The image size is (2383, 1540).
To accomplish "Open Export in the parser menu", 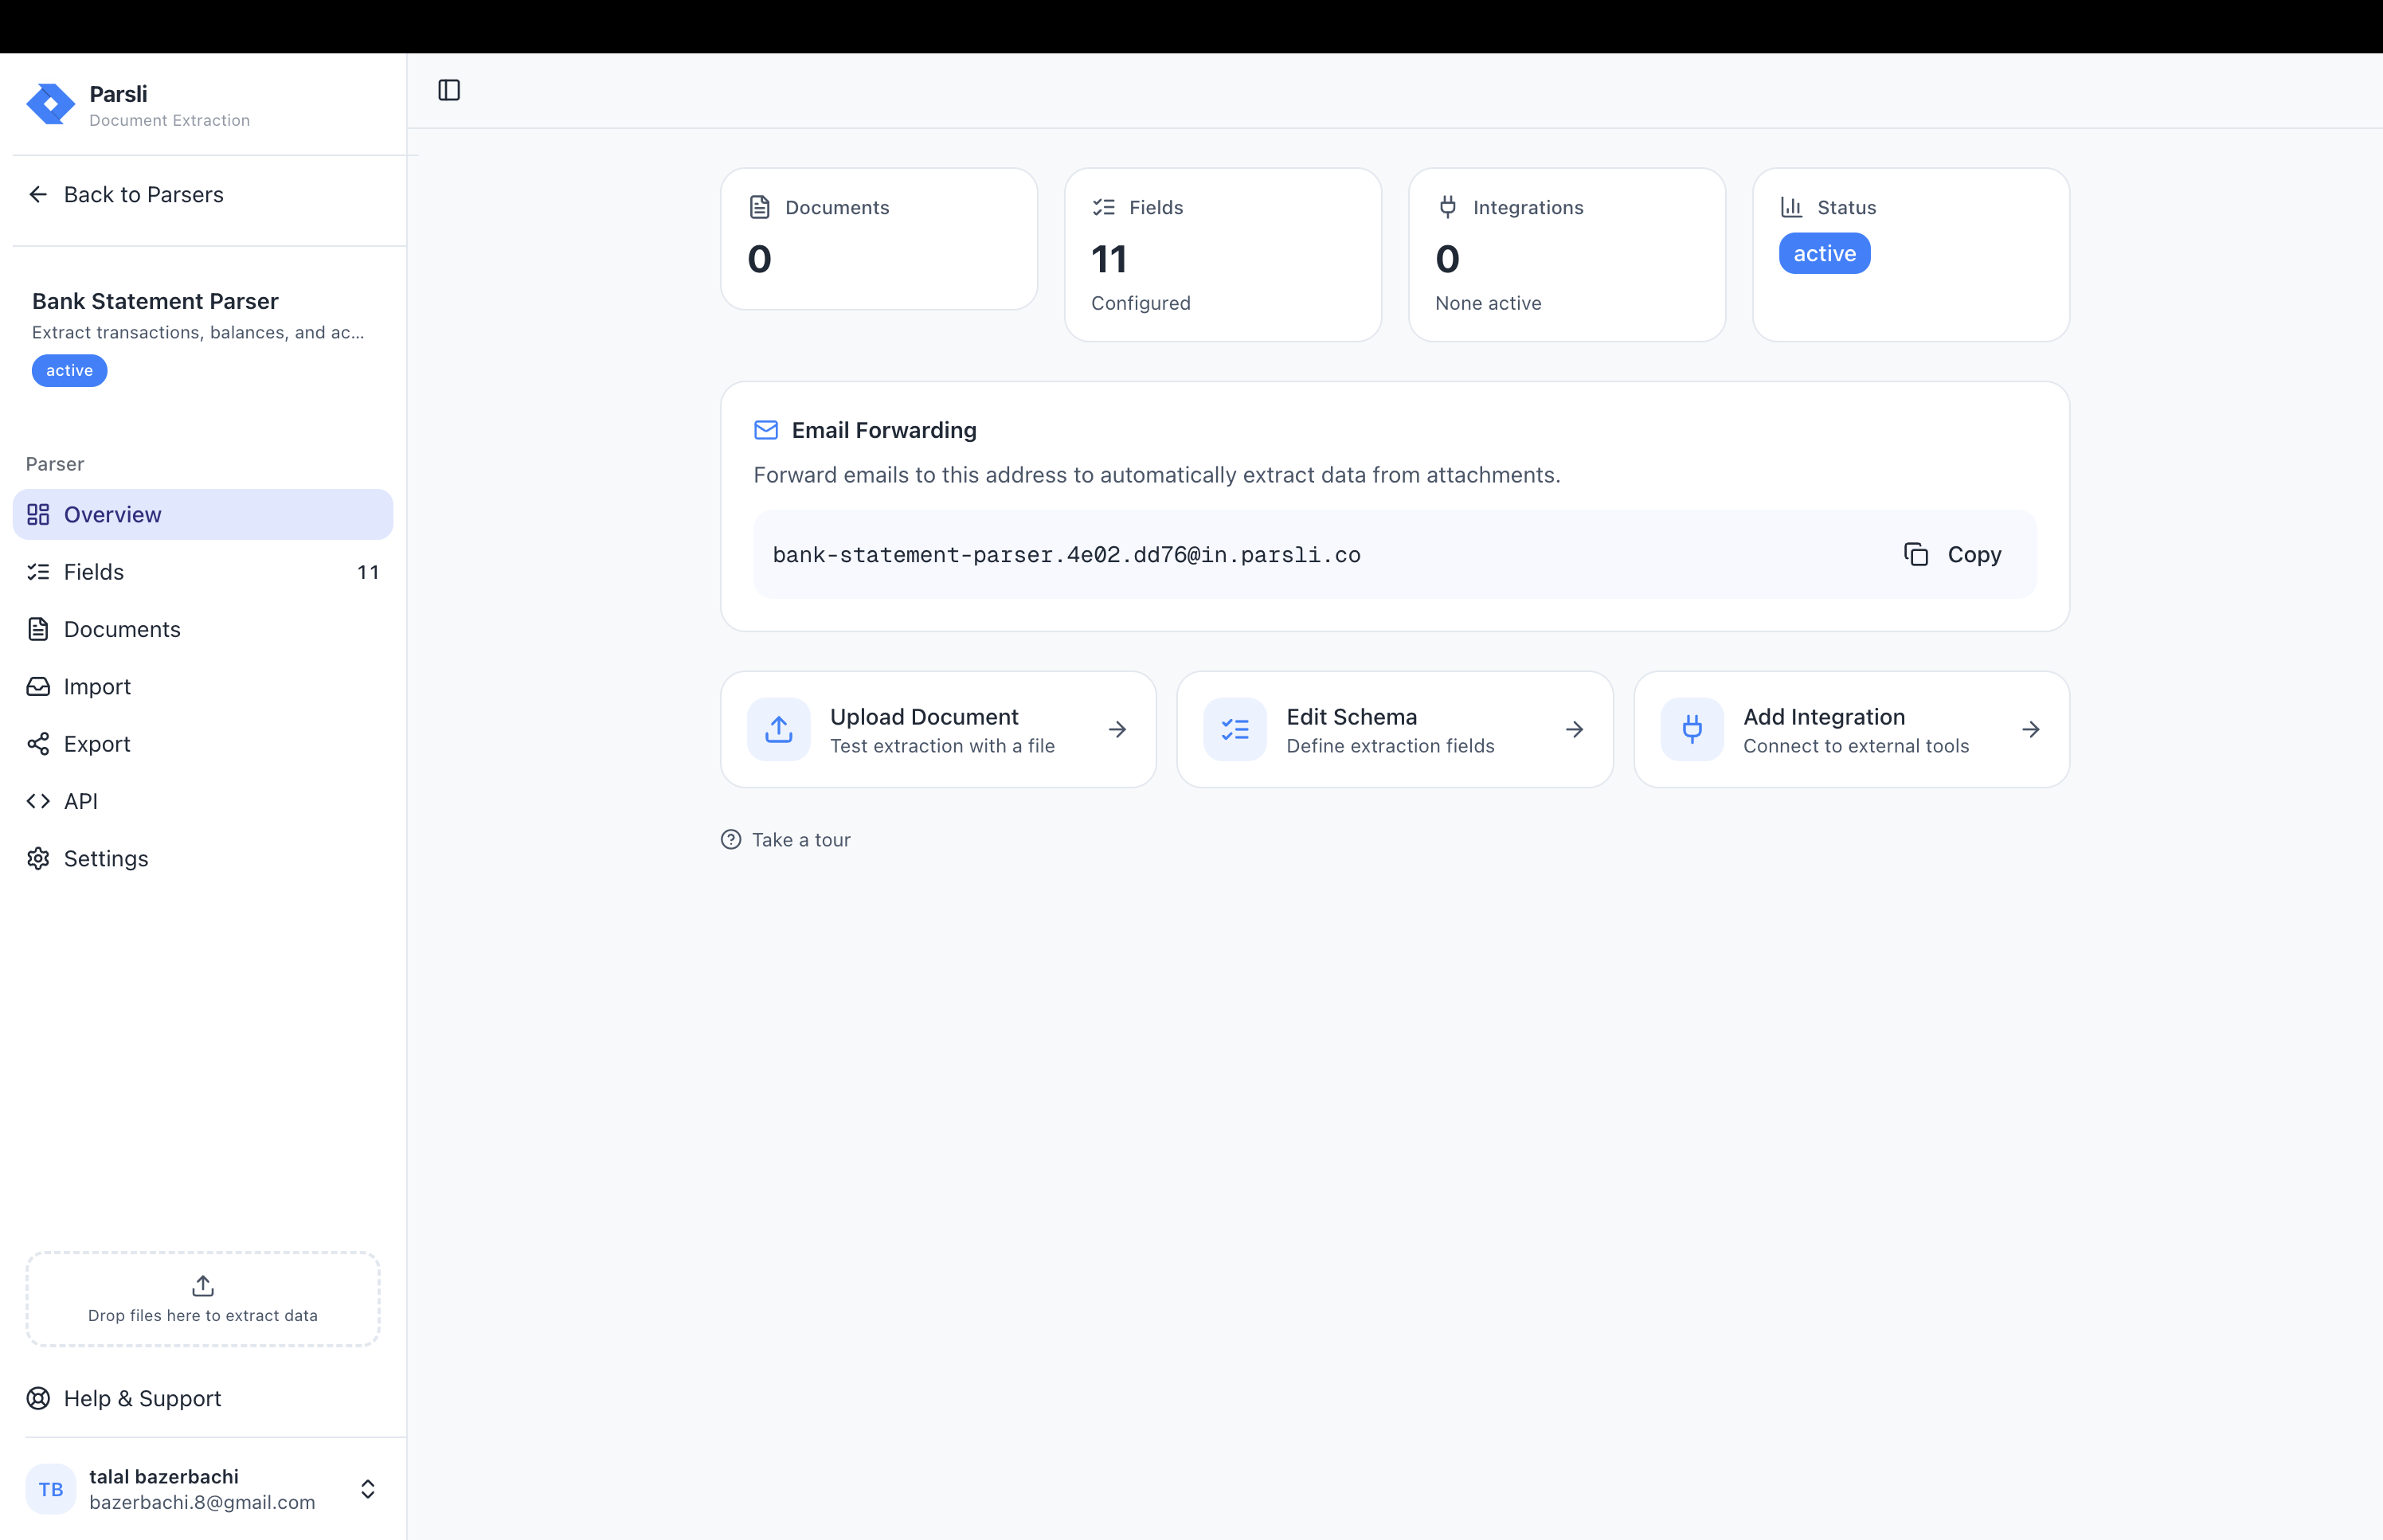I will [97, 744].
